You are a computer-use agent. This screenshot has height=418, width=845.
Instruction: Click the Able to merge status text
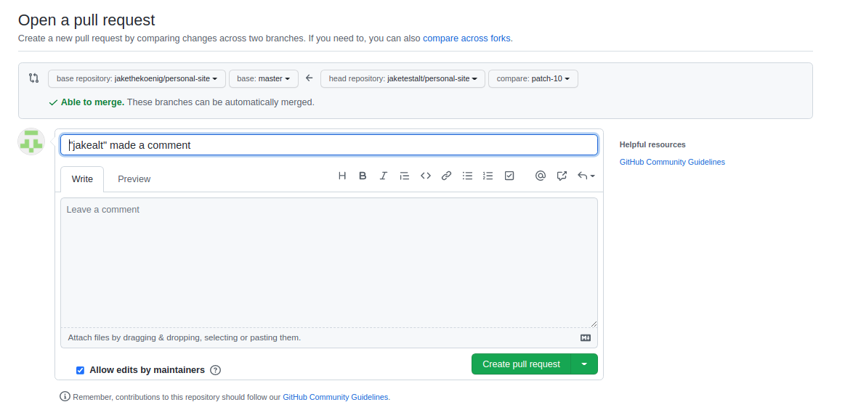pyautogui.click(x=93, y=102)
